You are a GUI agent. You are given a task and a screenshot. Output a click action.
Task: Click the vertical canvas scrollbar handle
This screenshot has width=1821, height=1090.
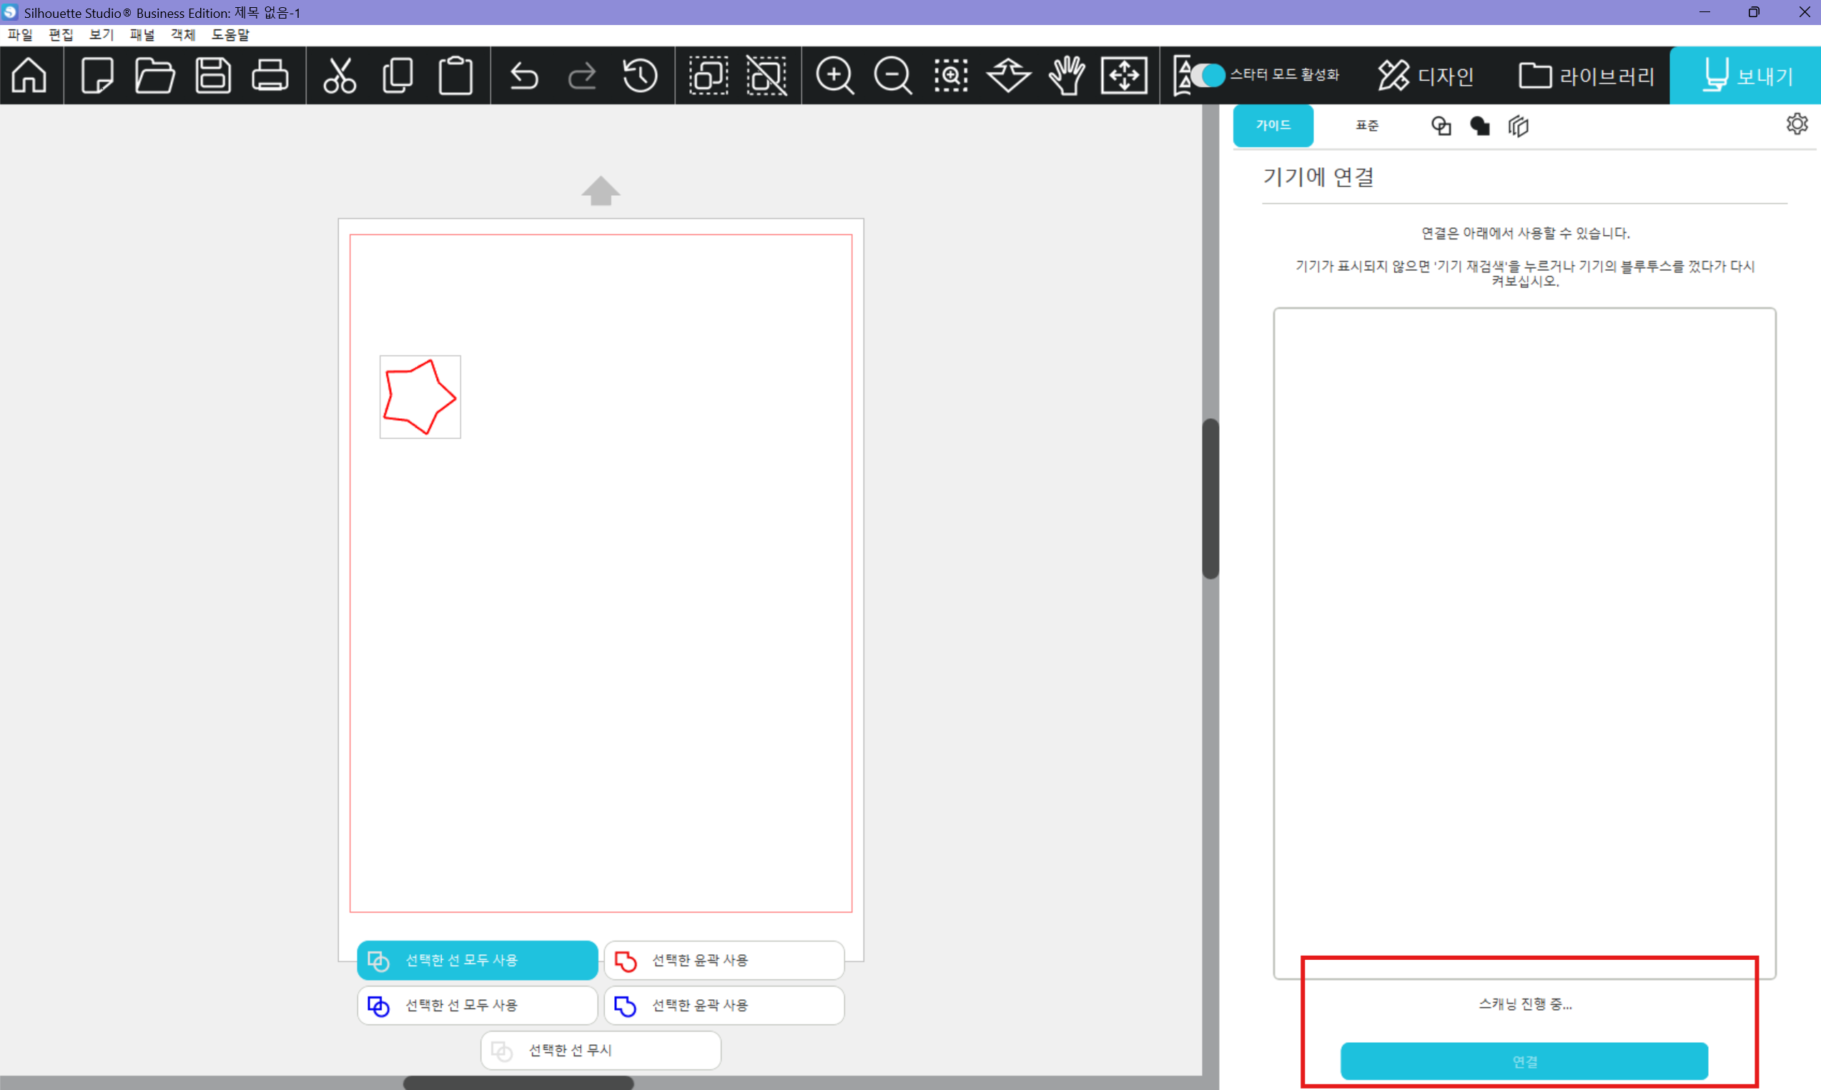point(1210,498)
